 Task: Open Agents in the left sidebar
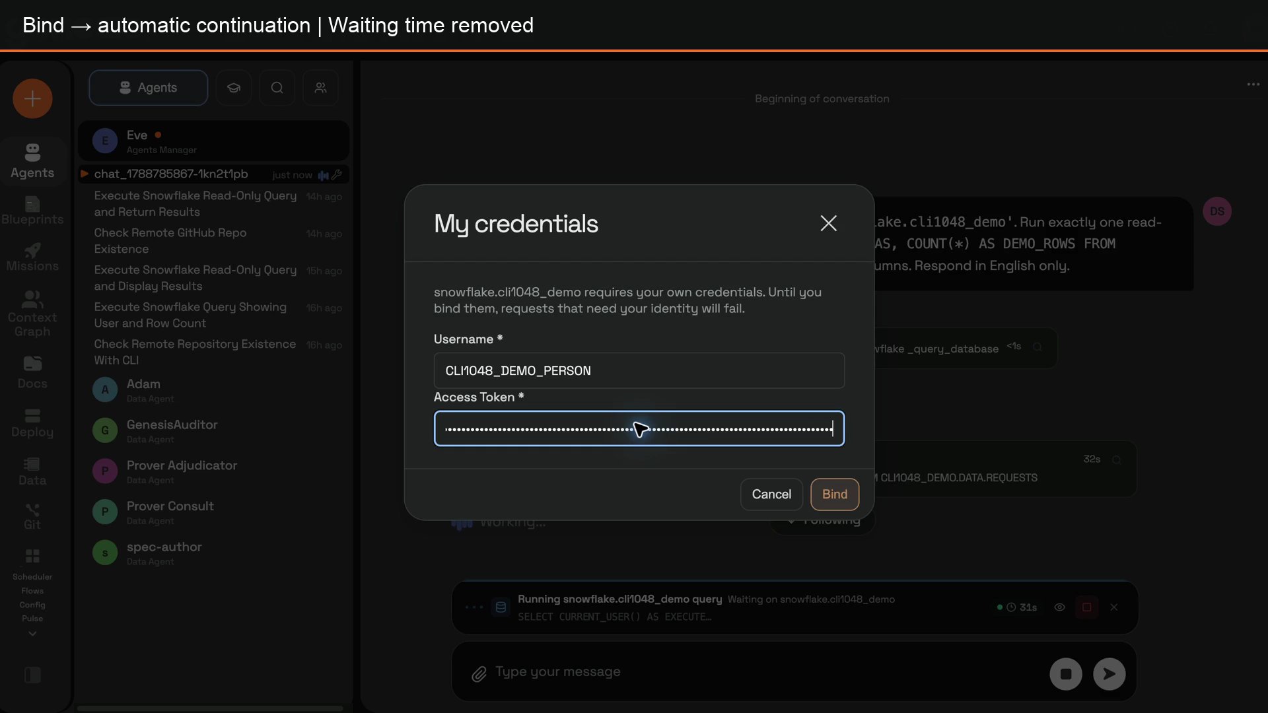click(x=32, y=161)
